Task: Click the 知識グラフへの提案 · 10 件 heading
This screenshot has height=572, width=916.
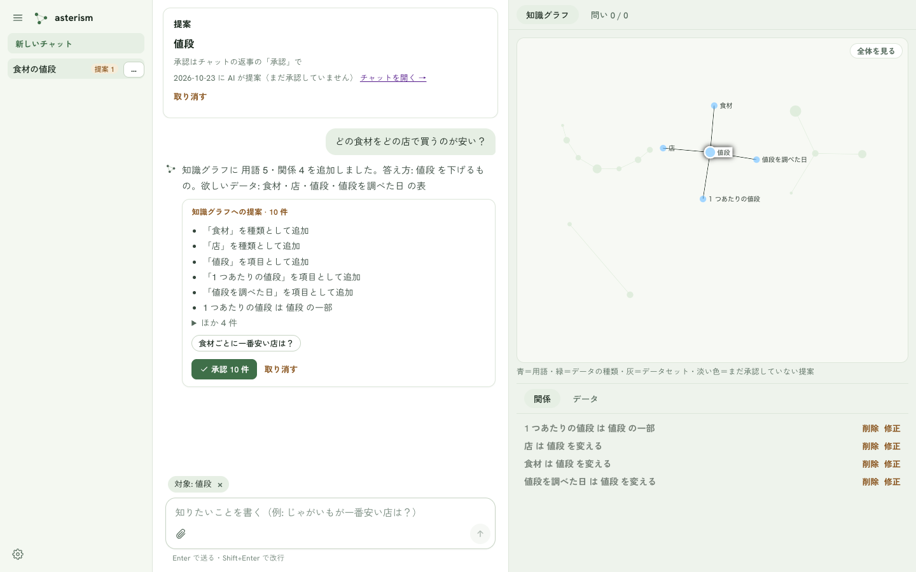Action: (240, 212)
